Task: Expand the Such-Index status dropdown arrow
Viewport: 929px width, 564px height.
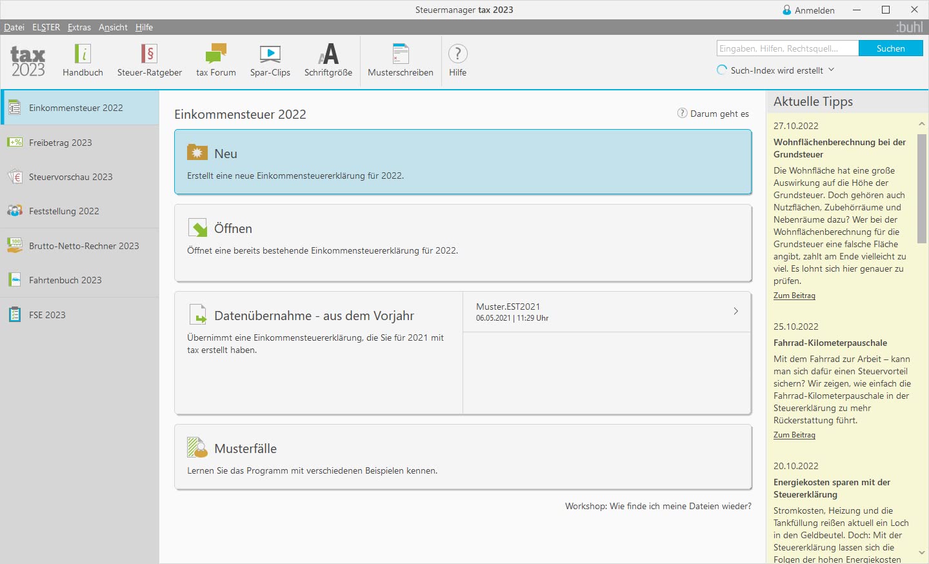Action: [831, 70]
